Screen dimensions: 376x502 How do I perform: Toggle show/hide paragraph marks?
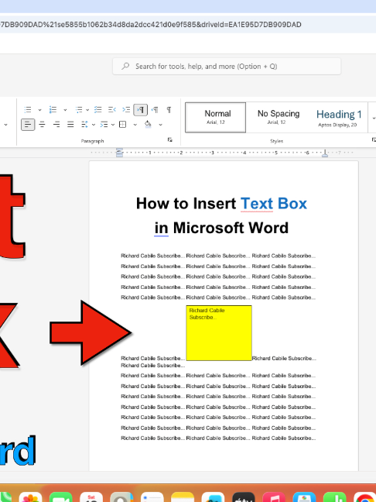[x=169, y=110]
